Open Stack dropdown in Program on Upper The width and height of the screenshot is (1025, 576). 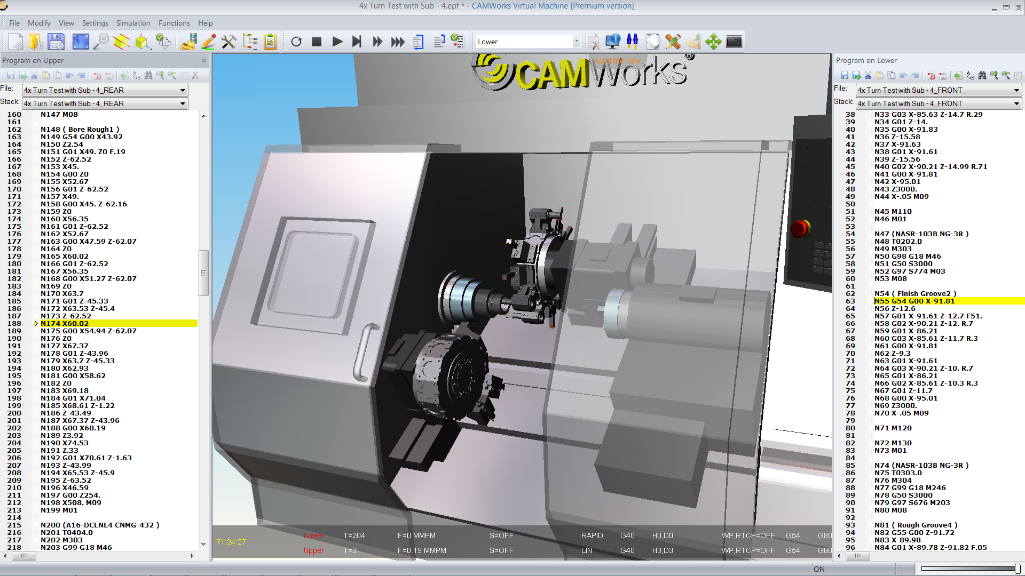(105, 103)
